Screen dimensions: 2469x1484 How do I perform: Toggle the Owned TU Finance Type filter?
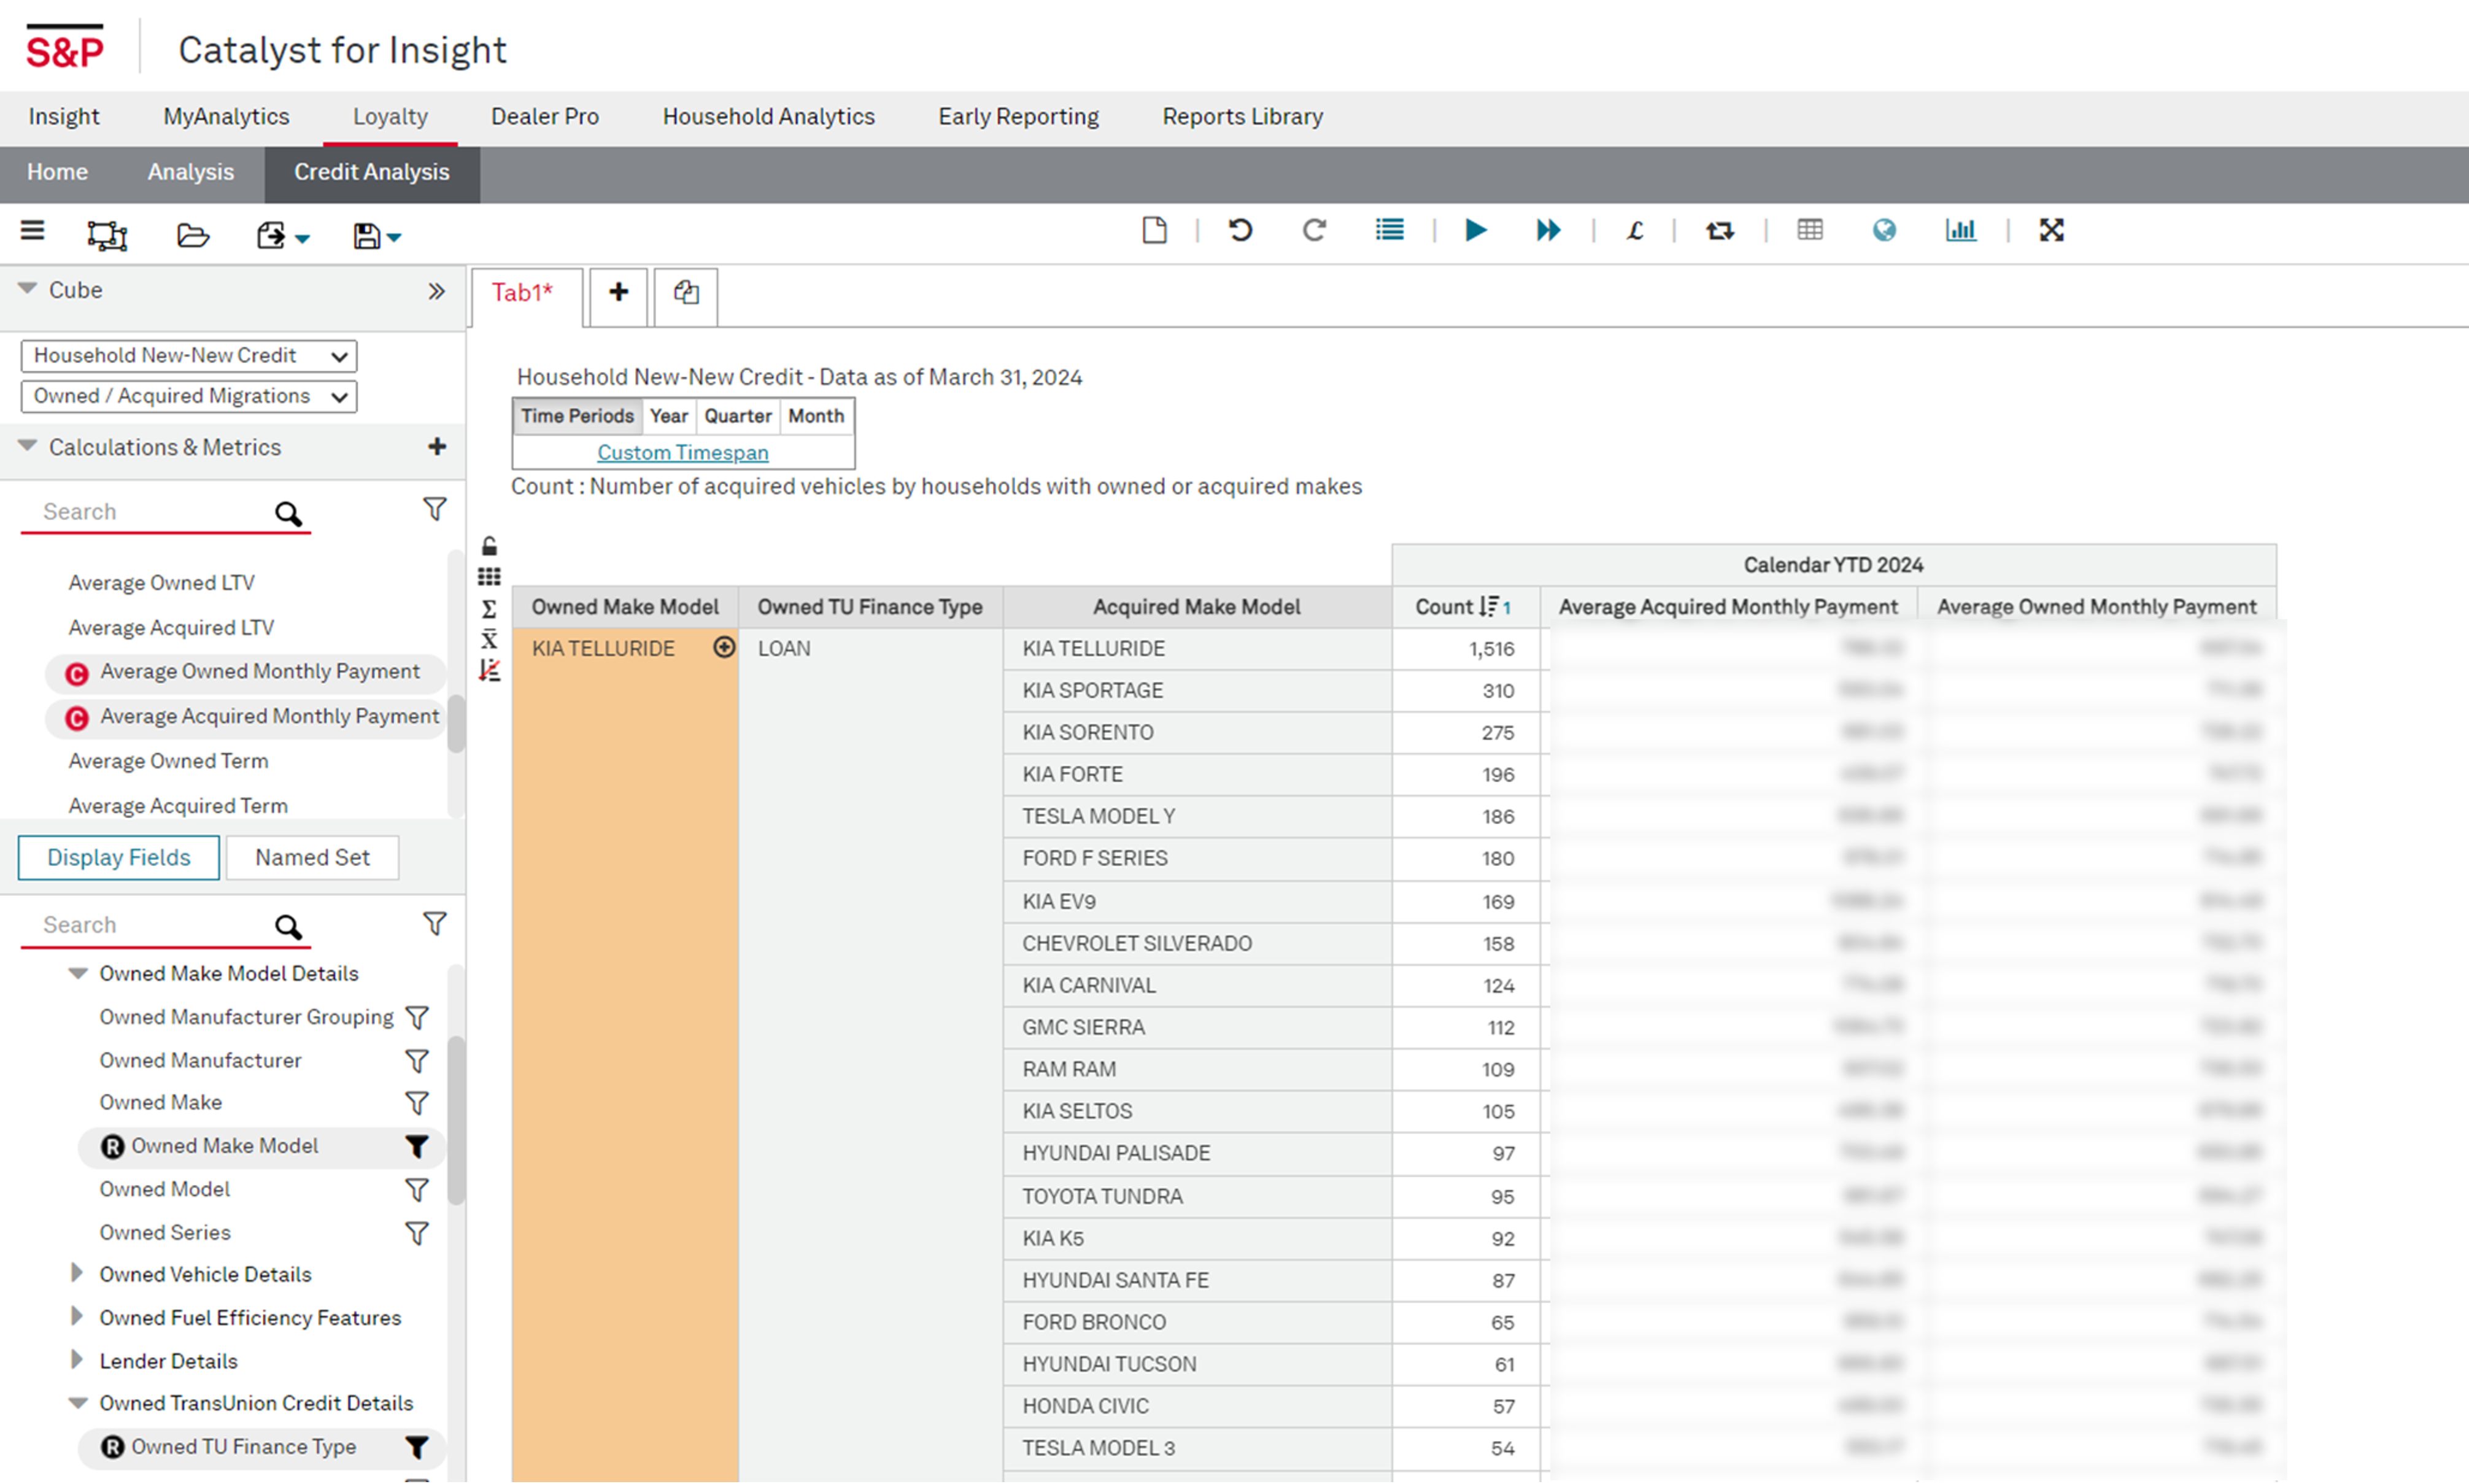(417, 1447)
